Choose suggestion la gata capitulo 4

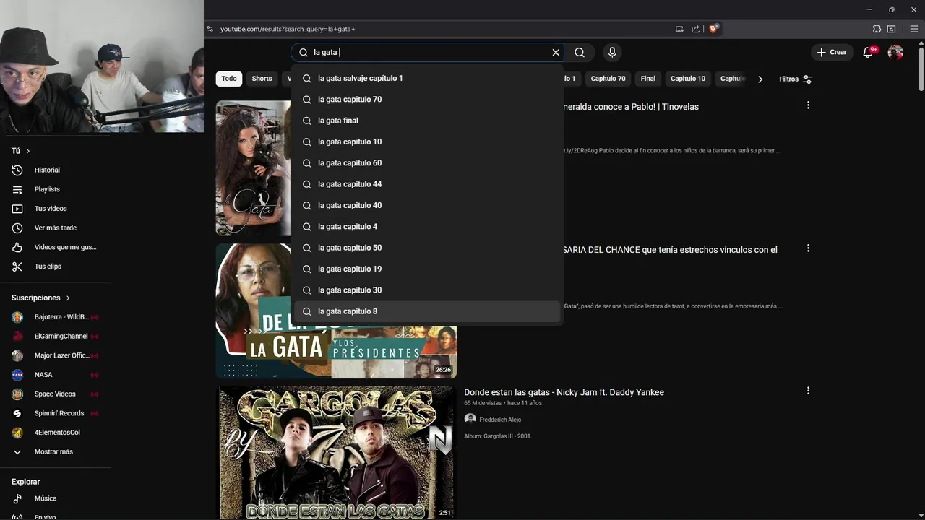point(426,227)
